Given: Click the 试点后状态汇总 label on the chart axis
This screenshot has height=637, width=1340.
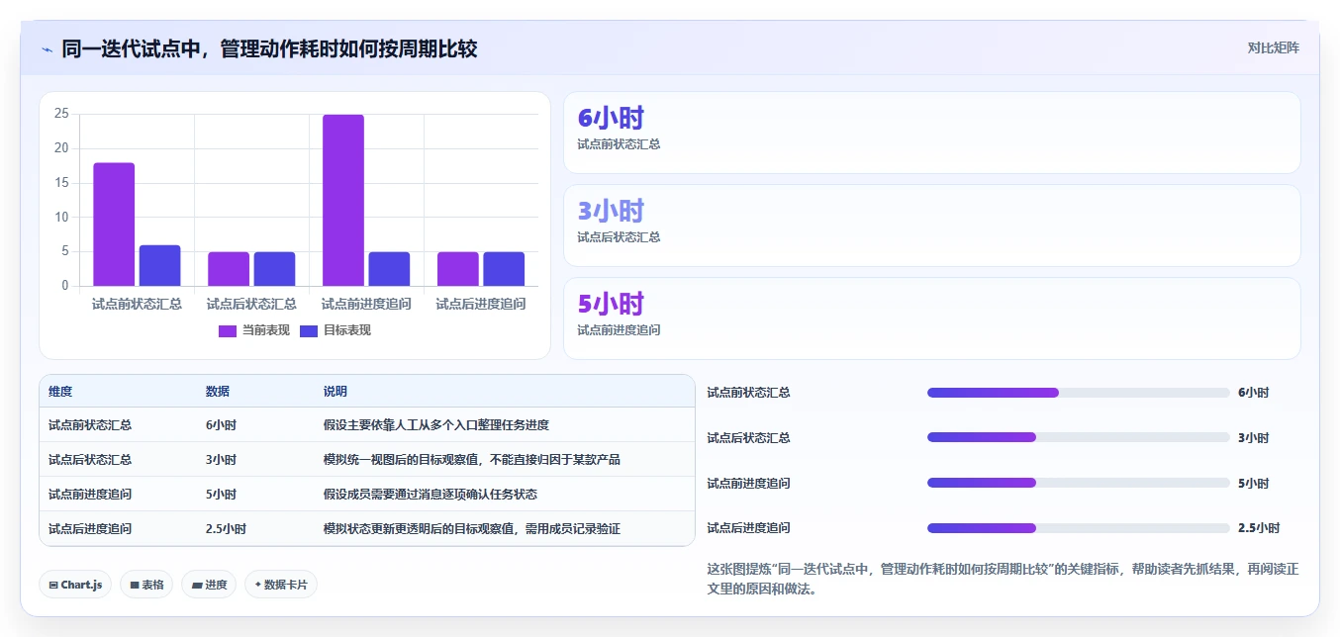Looking at the screenshot, I should point(251,304).
